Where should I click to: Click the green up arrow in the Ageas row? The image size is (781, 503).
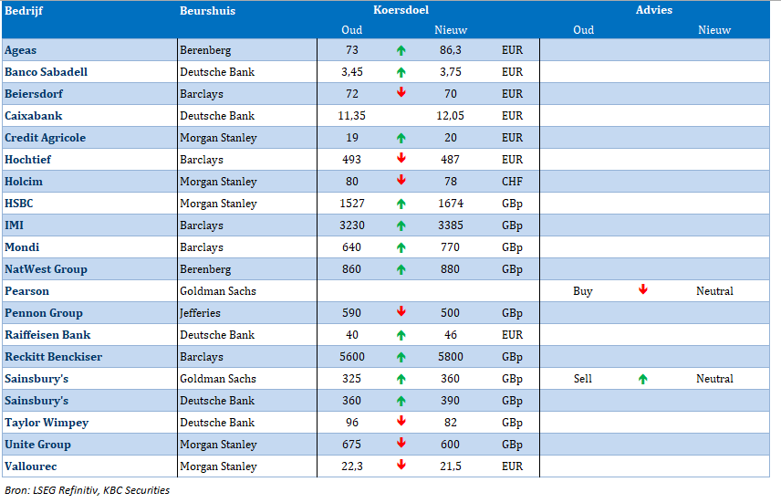(x=401, y=50)
